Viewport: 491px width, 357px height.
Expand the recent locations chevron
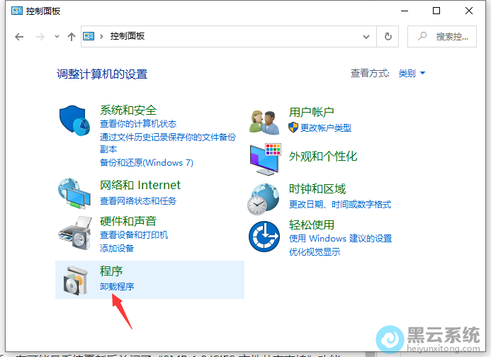pos(56,36)
